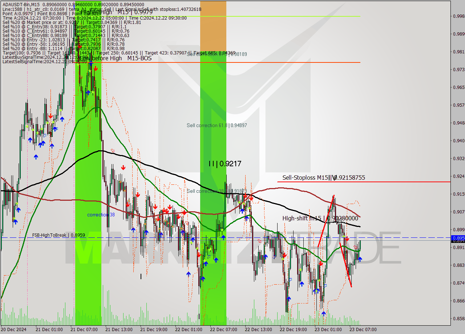
Task: Click the 'Time A:2024.12.21 07:30:00' line
Action: [x=94, y=18]
